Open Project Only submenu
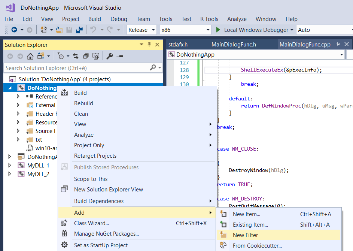This screenshot has width=353, height=251. [x=137, y=145]
